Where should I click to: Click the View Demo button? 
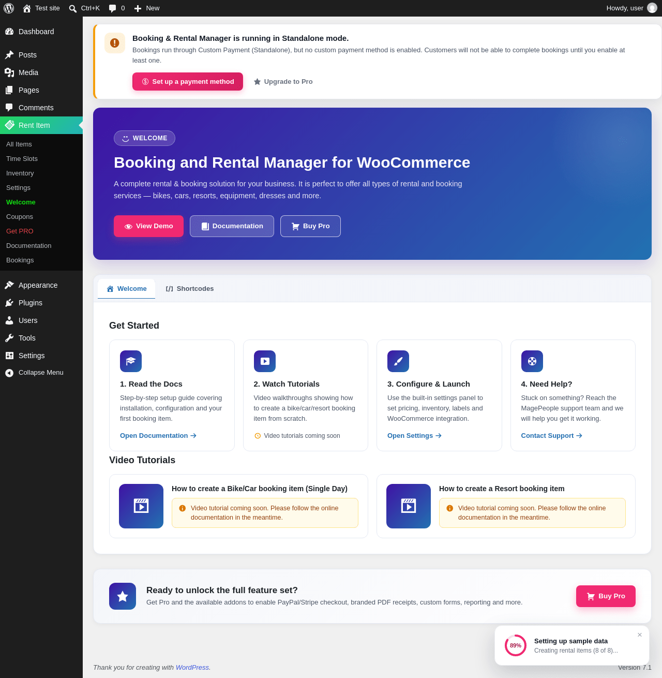pos(148,226)
